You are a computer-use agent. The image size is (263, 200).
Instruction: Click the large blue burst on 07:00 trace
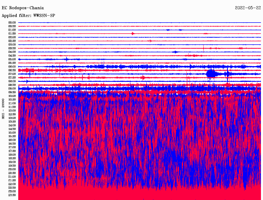click(211, 74)
